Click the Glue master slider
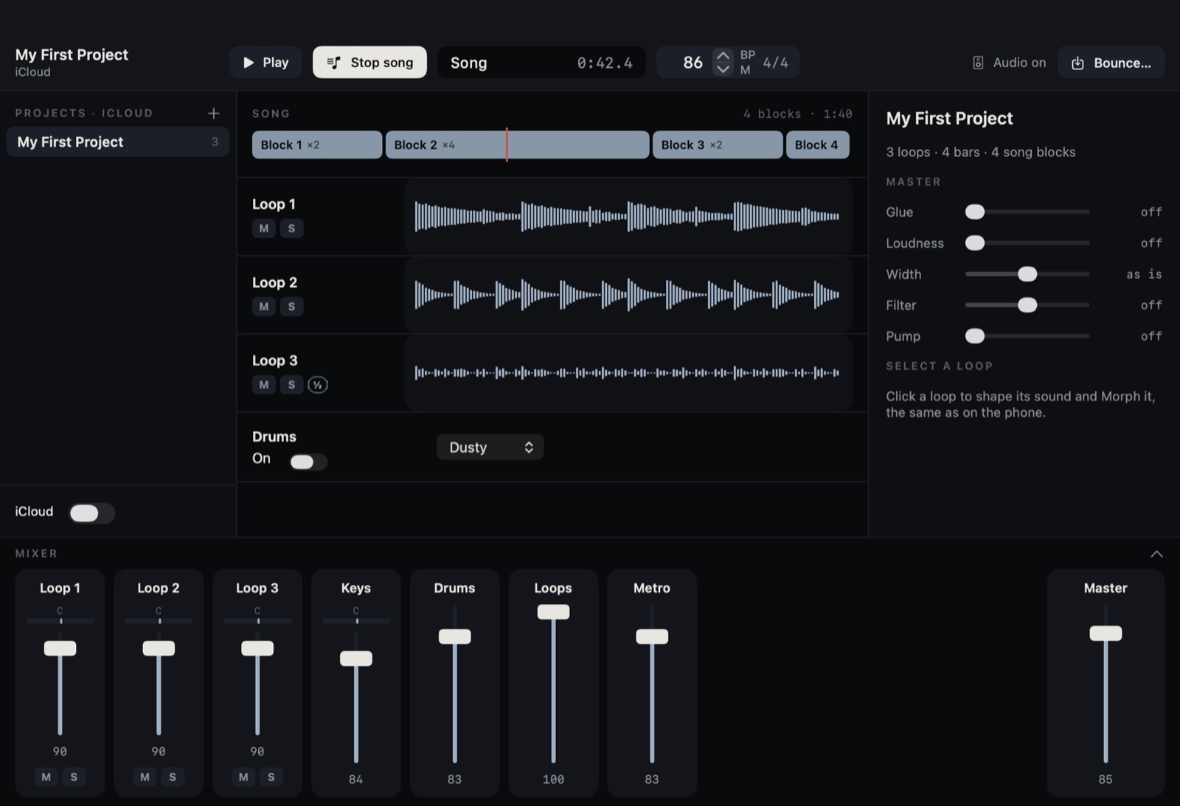This screenshot has width=1180, height=806. pos(1027,212)
